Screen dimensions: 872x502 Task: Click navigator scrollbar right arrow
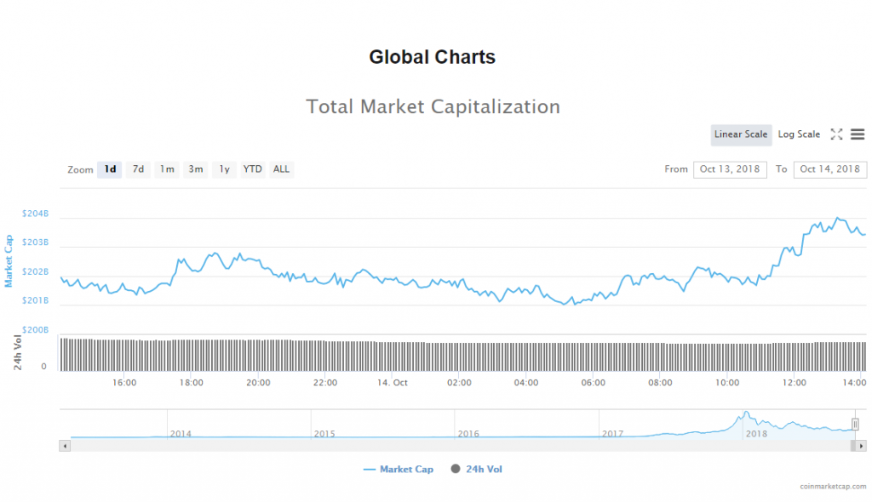862,445
